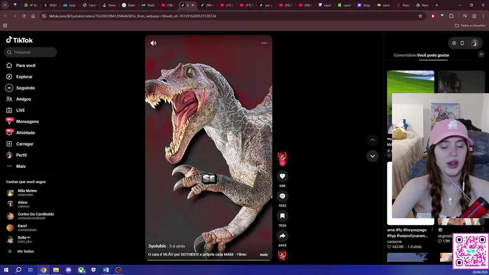This screenshot has width=489, height=275.
Task: Click the address bar showing the tiktok.com URL
Action: [x=229, y=16]
